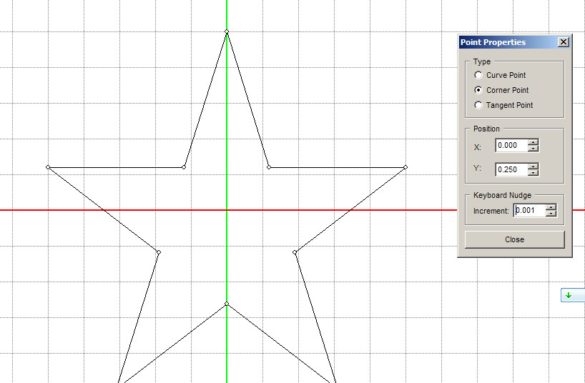The height and width of the screenshot is (383, 585).
Task: Select the inner point left of top tip
Action: 184,167
